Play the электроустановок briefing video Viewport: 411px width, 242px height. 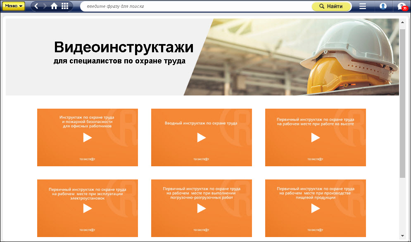point(88,209)
